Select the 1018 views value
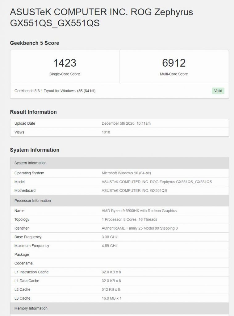This screenshot has height=316, width=234. [x=106, y=132]
